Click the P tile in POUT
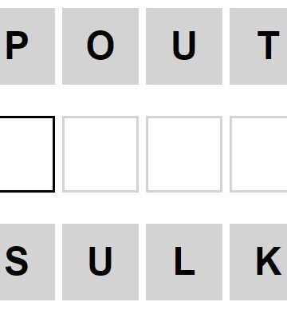 pyautogui.click(x=27, y=46)
